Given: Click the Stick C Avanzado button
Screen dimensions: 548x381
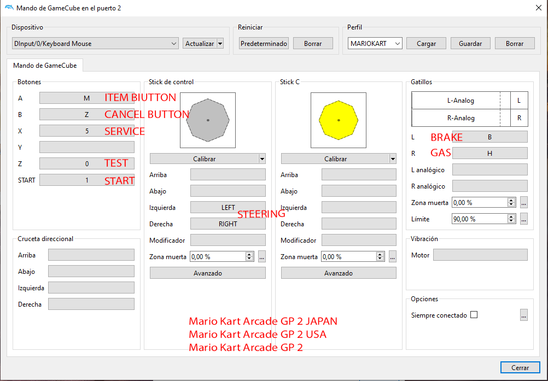Looking at the screenshot, I should point(339,273).
